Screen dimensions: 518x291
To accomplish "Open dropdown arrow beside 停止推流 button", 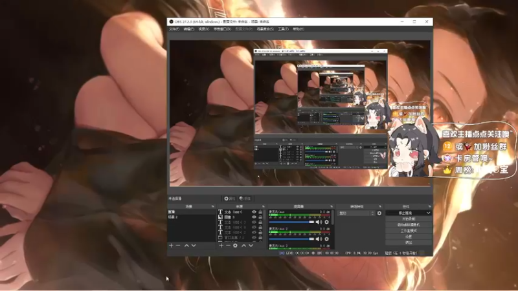I will (428, 213).
